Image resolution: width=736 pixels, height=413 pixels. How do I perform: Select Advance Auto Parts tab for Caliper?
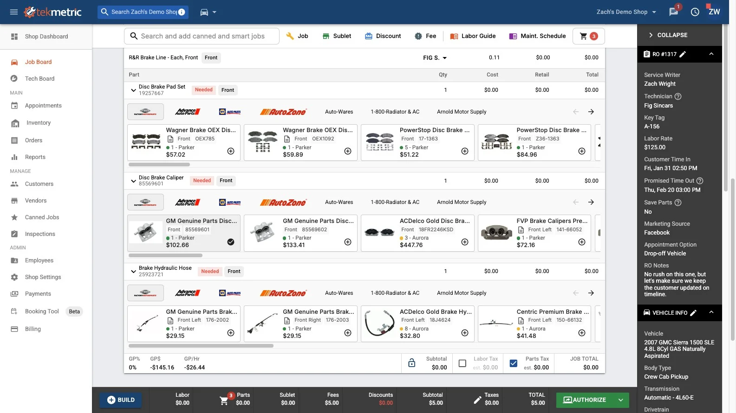tap(188, 202)
